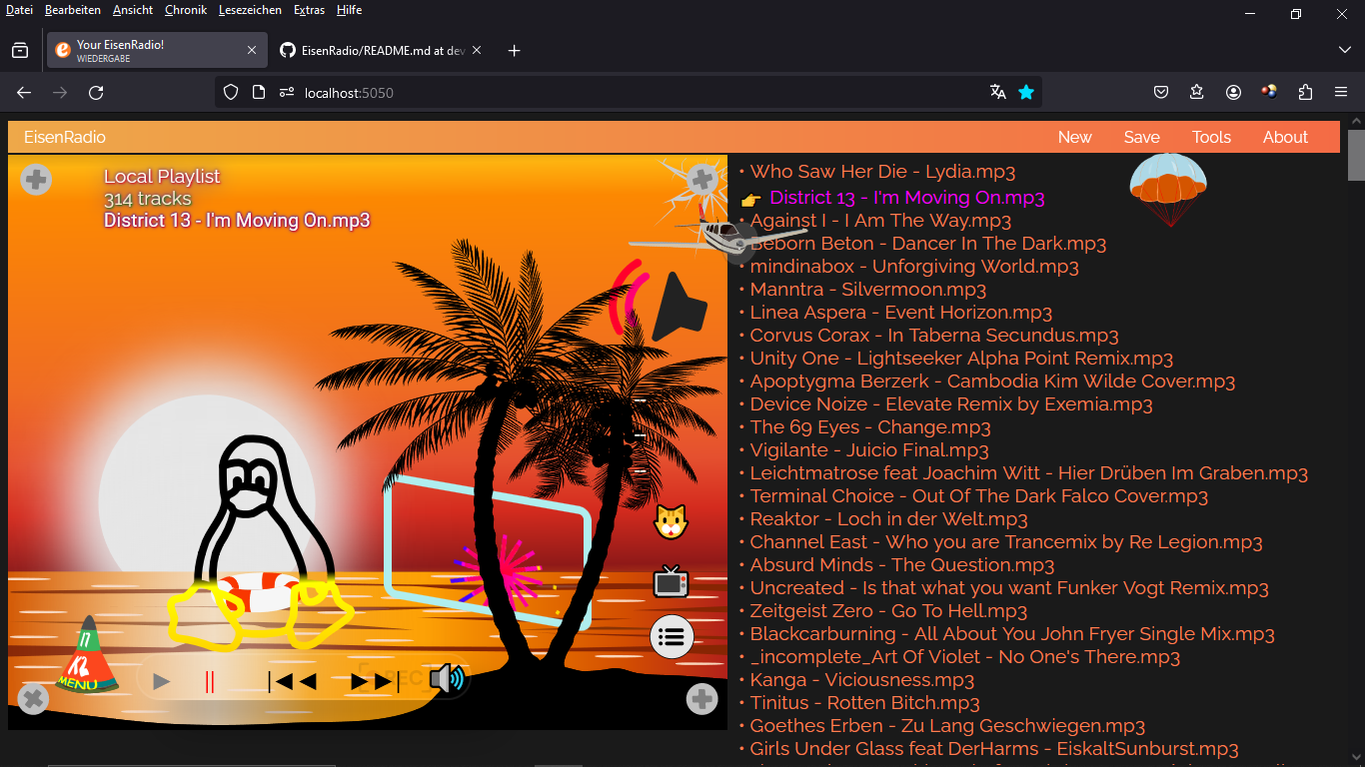Screen dimensions: 1365x767
Task: Click the large dark speaker with red waves
Action: tap(660, 302)
